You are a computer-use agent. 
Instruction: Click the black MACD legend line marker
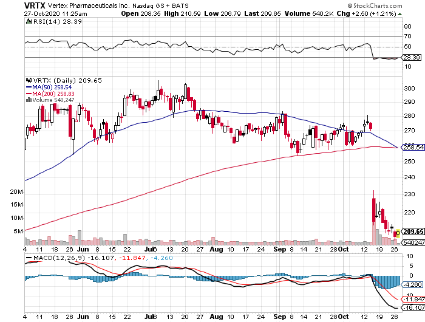click(x=29, y=258)
